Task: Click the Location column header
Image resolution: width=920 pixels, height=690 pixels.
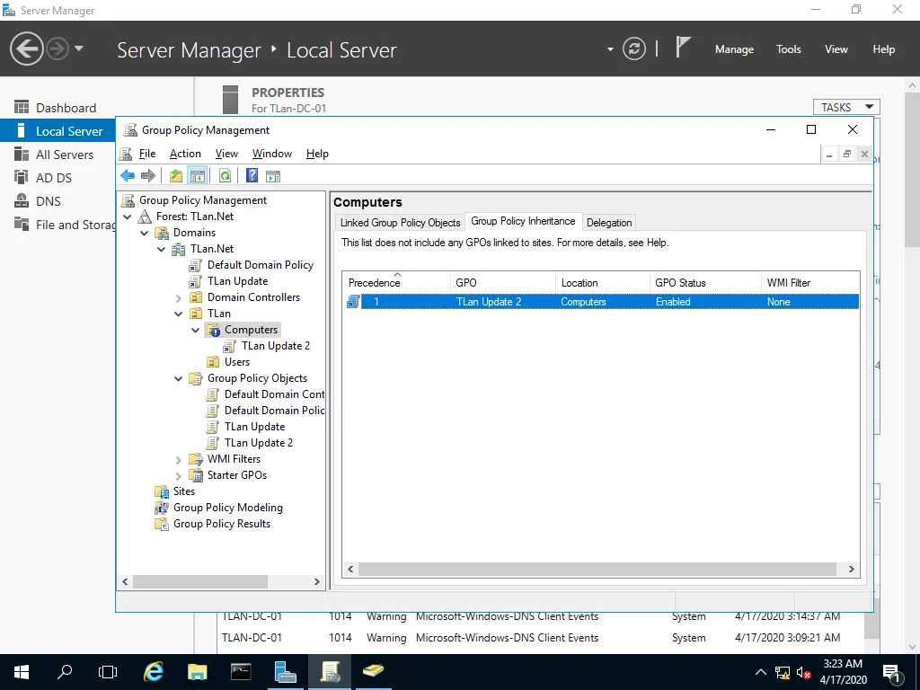Action: (603, 282)
